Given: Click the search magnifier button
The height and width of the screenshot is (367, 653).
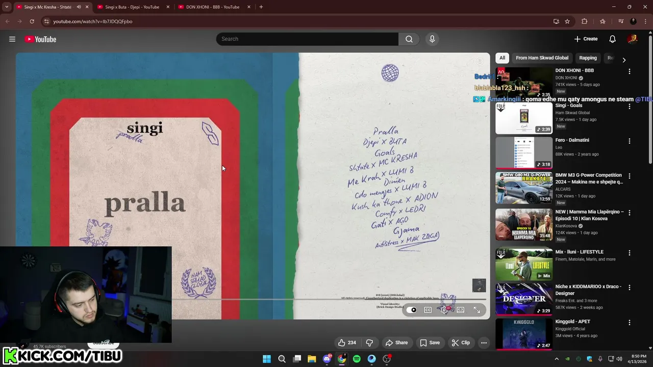Looking at the screenshot, I should [x=409, y=39].
